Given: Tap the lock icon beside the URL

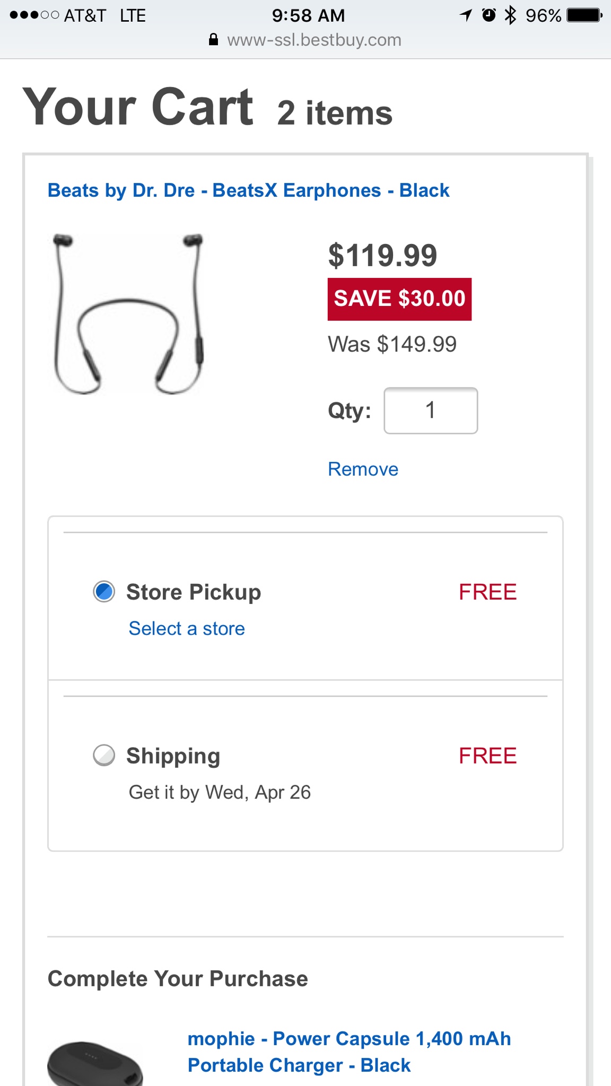Looking at the screenshot, I should 213,40.
